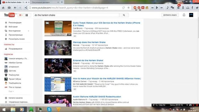Screen dimensions: 199x112
Task: Click the YouTube logo
Action: coord(9,15)
